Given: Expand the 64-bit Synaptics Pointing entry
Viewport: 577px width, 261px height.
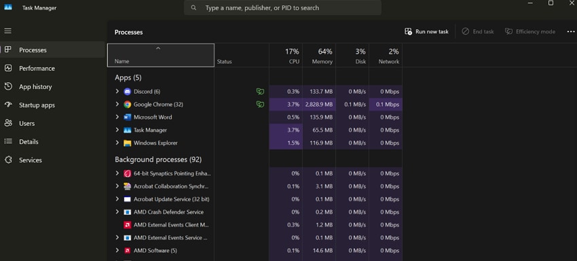Looking at the screenshot, I should pyautogui.click(x=117, y=173).
